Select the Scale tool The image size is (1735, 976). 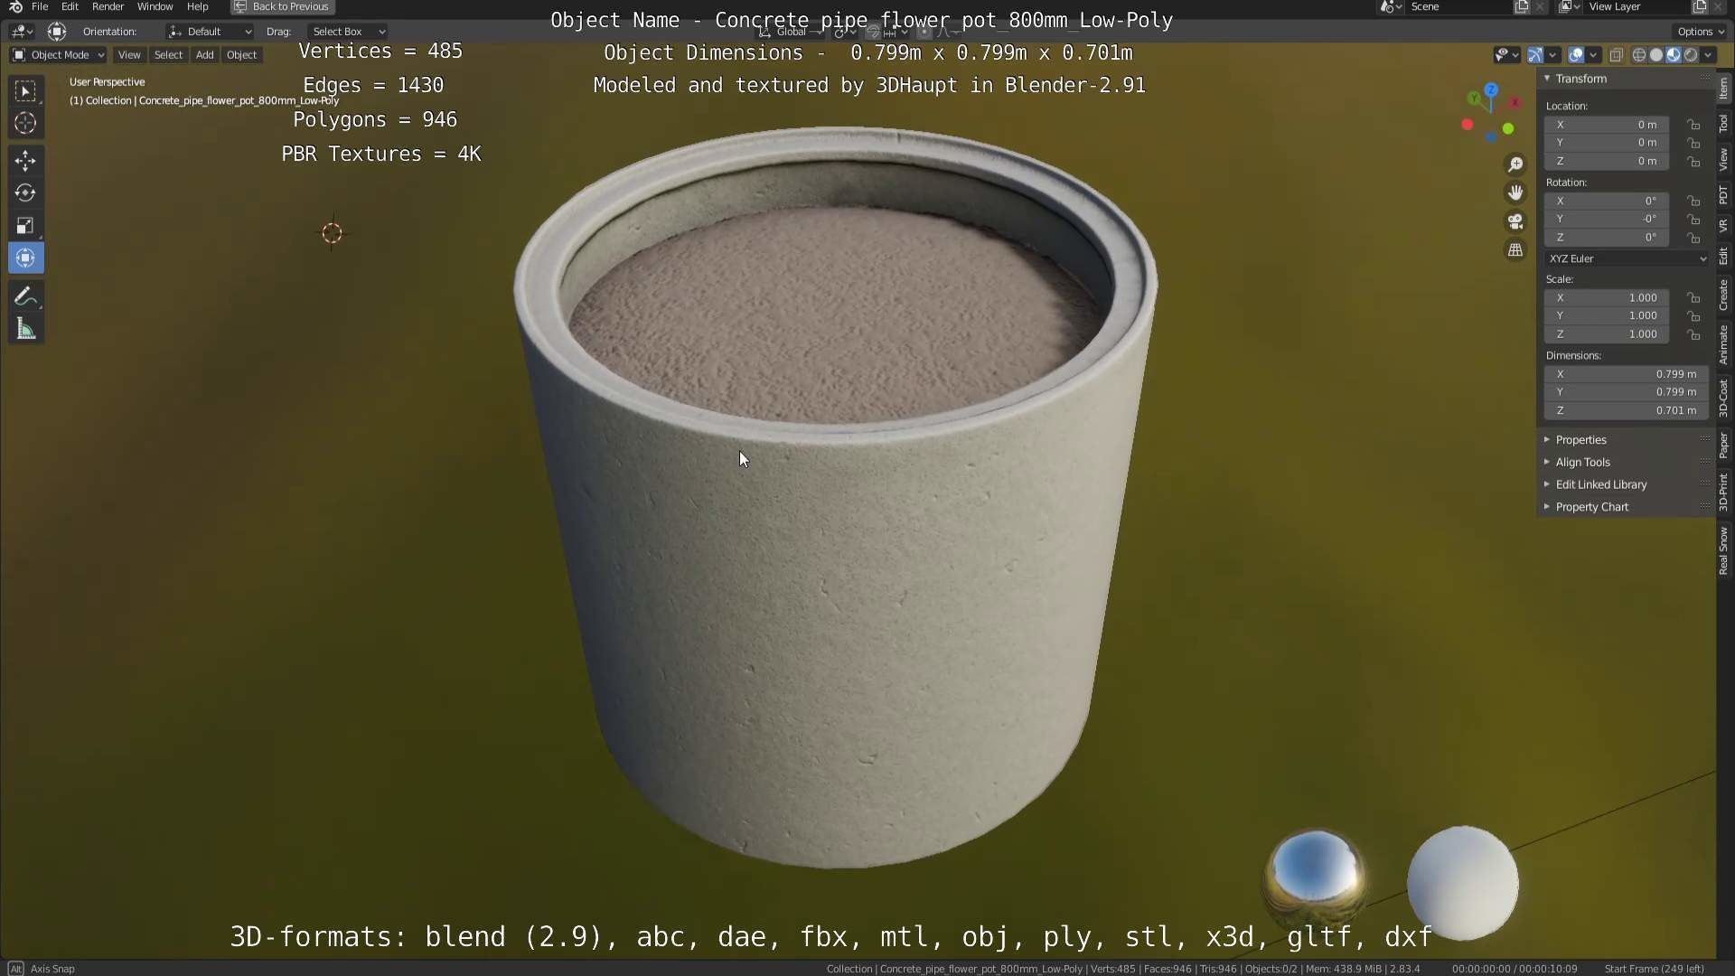(x=25, y=226)
